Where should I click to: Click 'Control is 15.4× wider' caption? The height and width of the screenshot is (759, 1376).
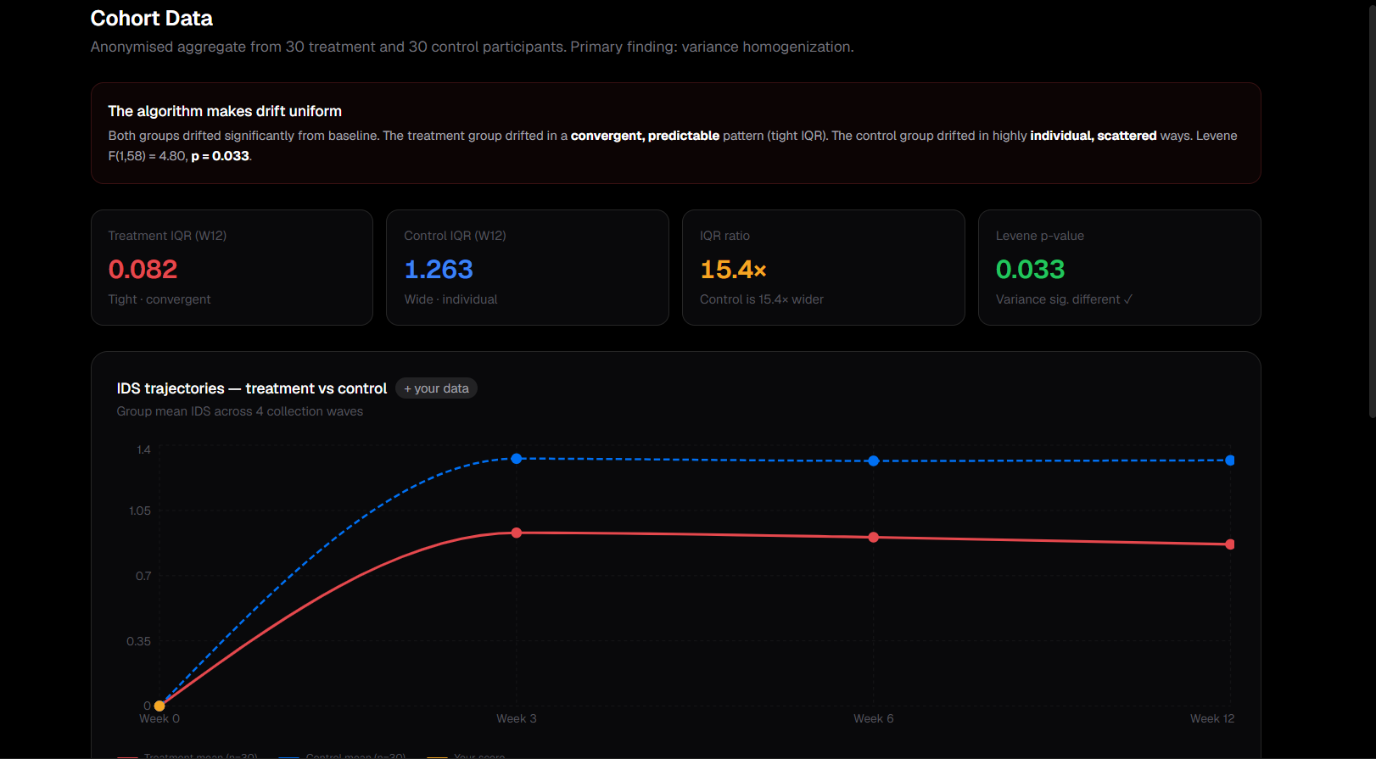pos(762,299)
